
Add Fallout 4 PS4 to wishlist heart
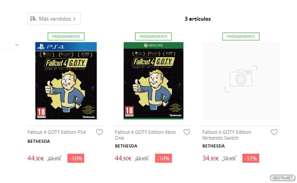99,132
